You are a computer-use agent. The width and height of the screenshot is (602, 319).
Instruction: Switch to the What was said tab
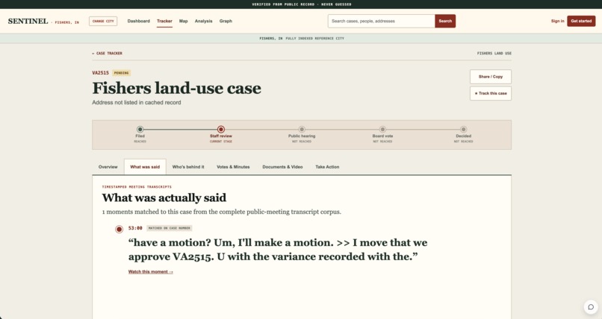tap(145, 167)
